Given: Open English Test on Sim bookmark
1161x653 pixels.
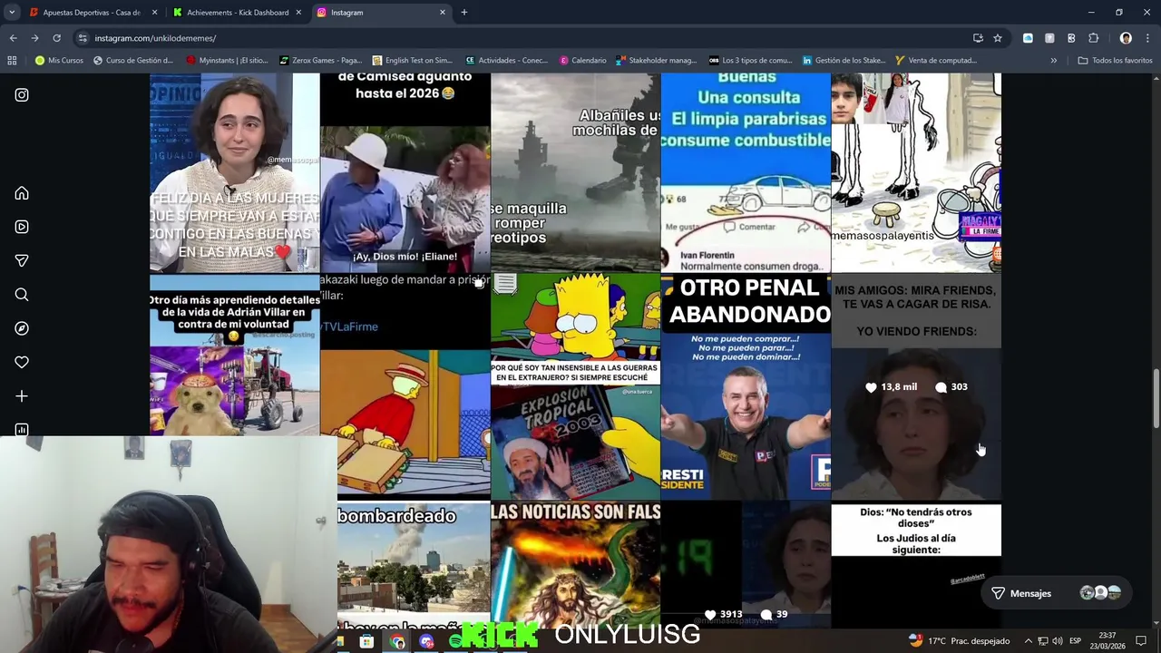Looking at the screenshot, I should click(x=413, y=61).
